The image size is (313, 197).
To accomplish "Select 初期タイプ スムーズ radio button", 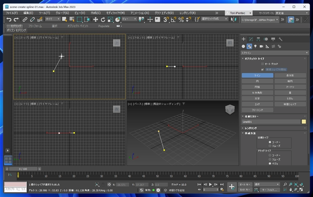I will 270,146.
